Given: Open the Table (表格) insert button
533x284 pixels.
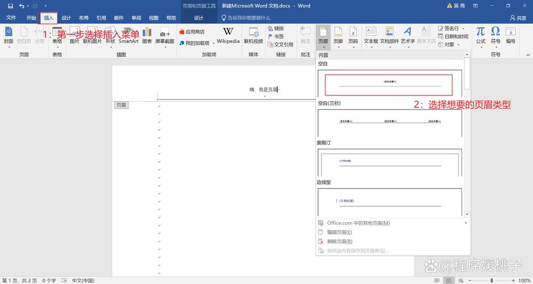Looking at the screenshot, I should (57, 36).
